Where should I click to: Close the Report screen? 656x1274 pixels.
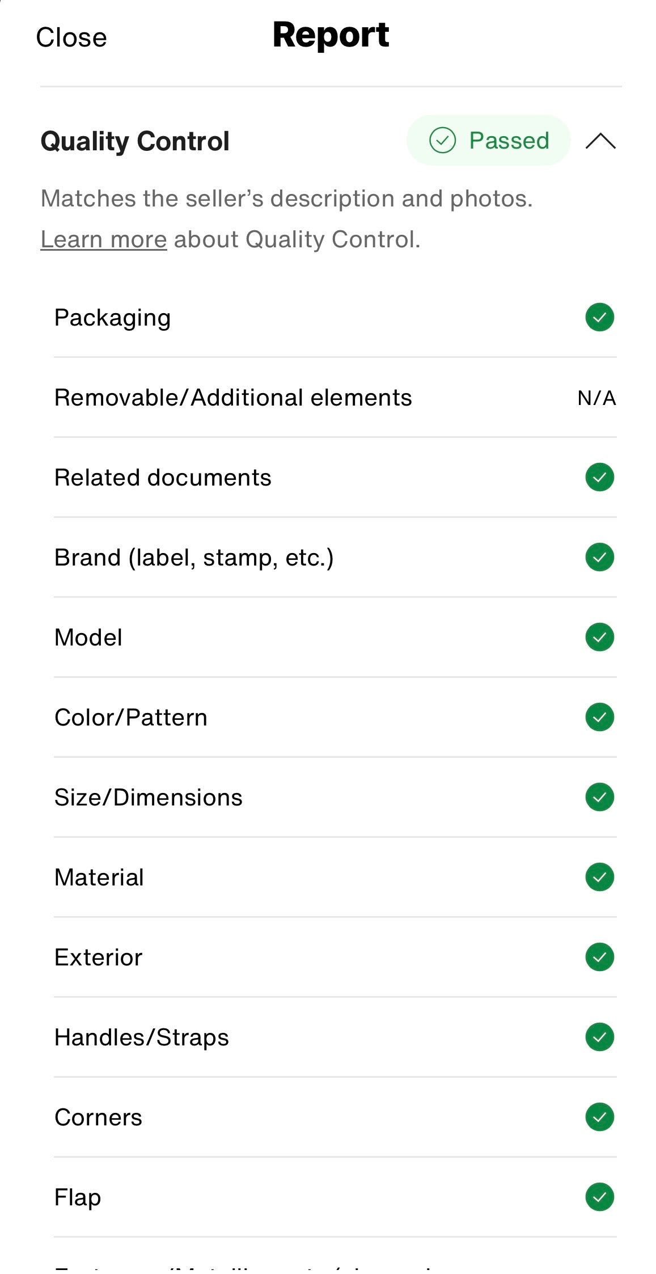[71, 37]
